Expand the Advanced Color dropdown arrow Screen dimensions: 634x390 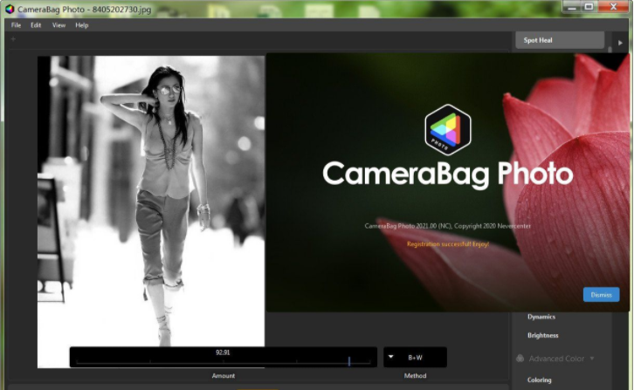[592, 358]
